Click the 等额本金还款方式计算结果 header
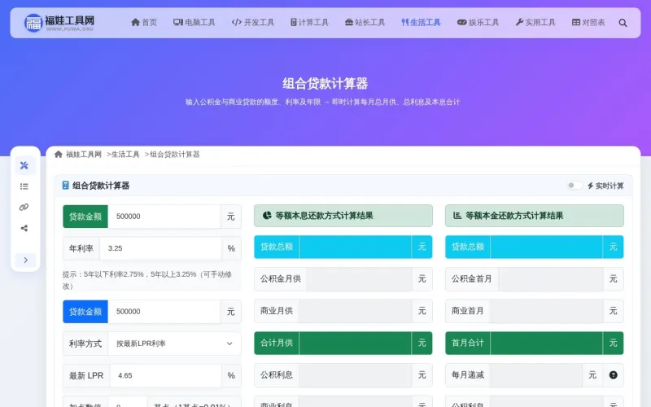Screen dimensions: 651x407 click(535, 216)
